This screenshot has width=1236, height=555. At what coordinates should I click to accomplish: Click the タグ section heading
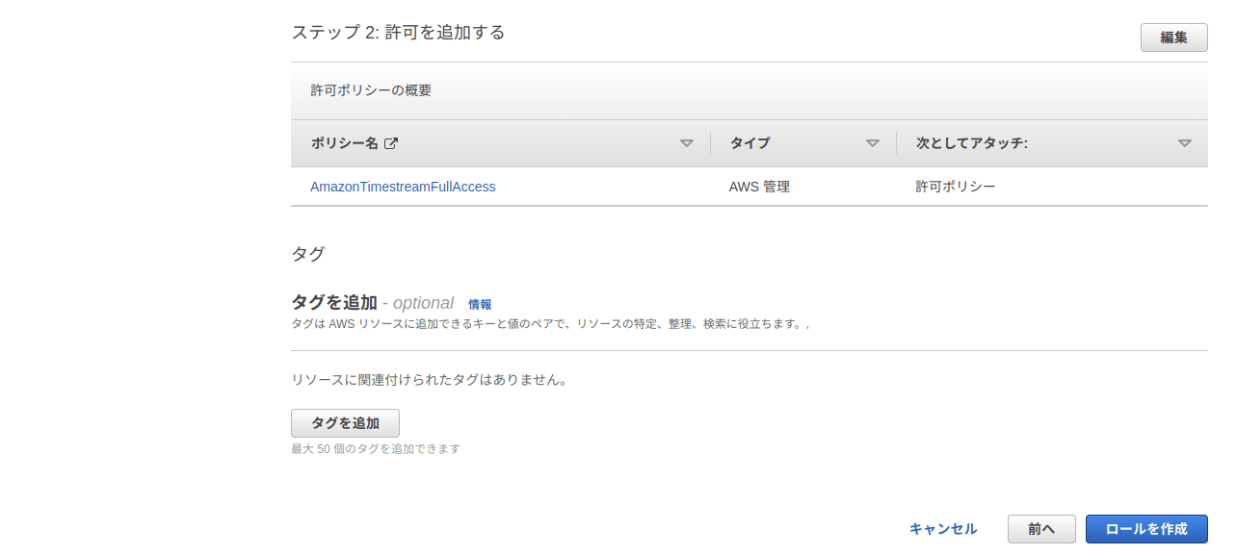coord(308,254)
